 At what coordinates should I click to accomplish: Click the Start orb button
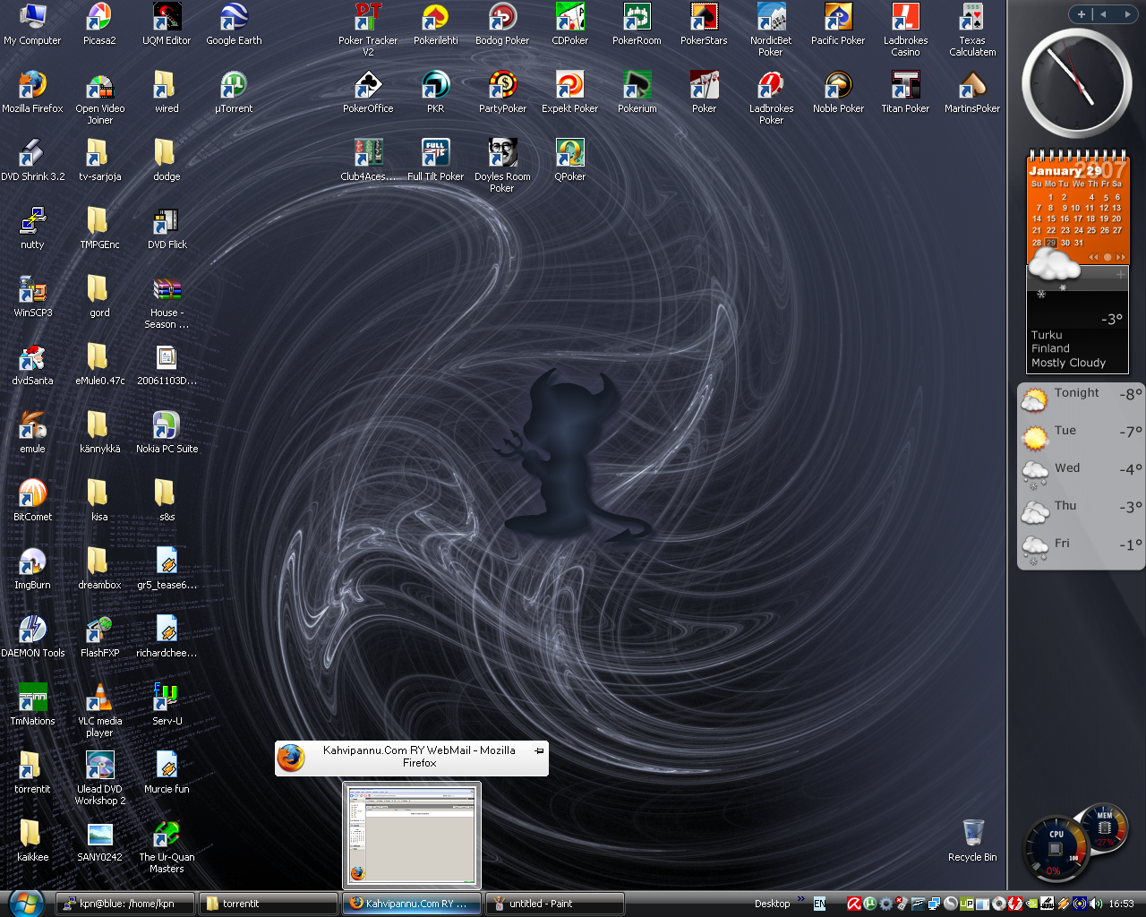point(25,902)
